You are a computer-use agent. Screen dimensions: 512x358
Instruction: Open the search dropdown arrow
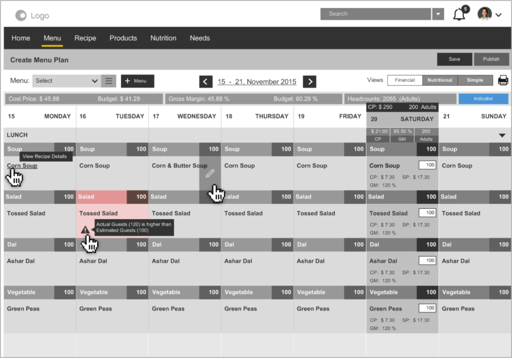coord(438,14)
